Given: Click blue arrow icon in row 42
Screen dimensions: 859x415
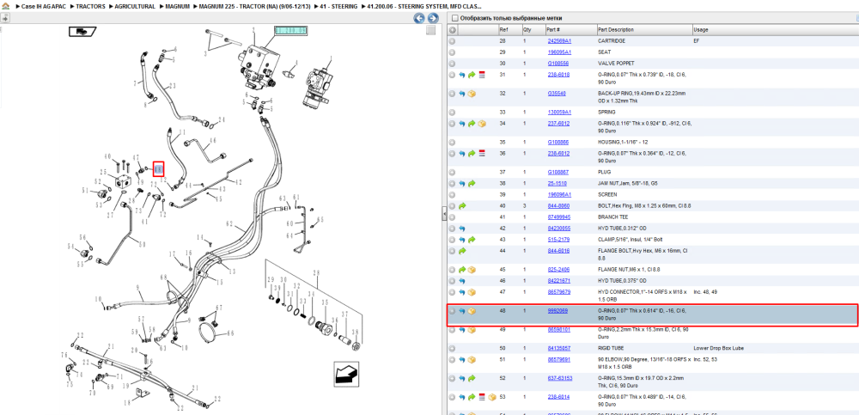Looking at the screenshot, I should [462, 229].
